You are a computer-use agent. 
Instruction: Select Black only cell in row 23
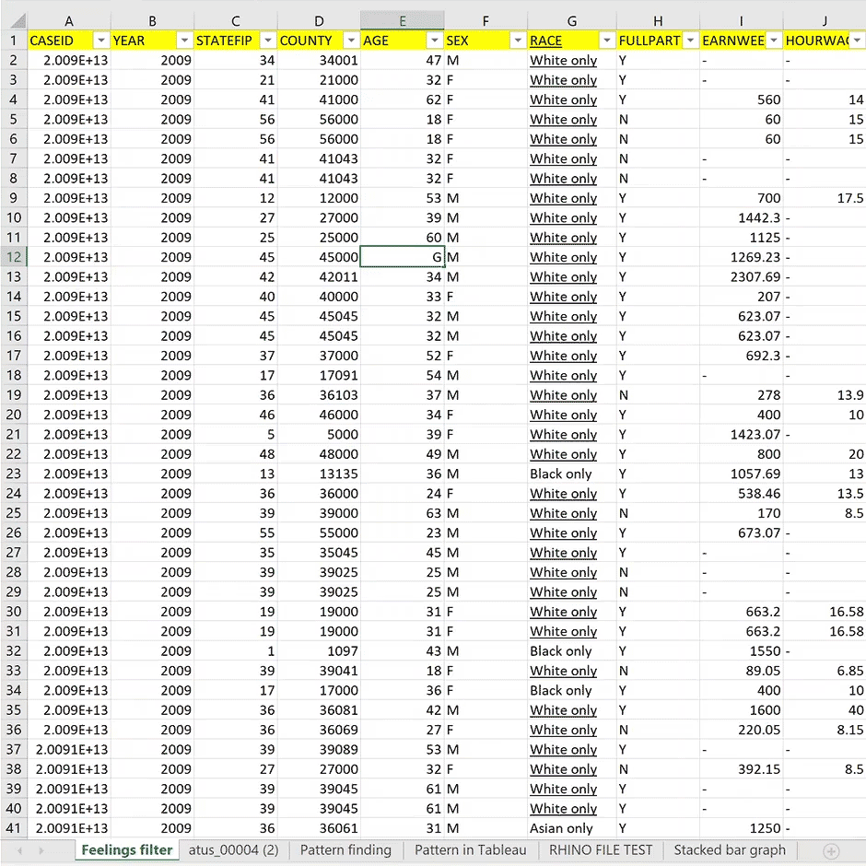click(x=571, y=474)
